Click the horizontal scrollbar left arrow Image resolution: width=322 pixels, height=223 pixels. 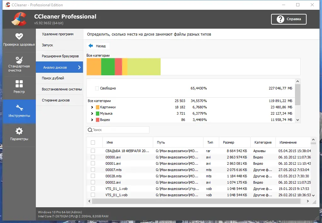pos(89,201)
